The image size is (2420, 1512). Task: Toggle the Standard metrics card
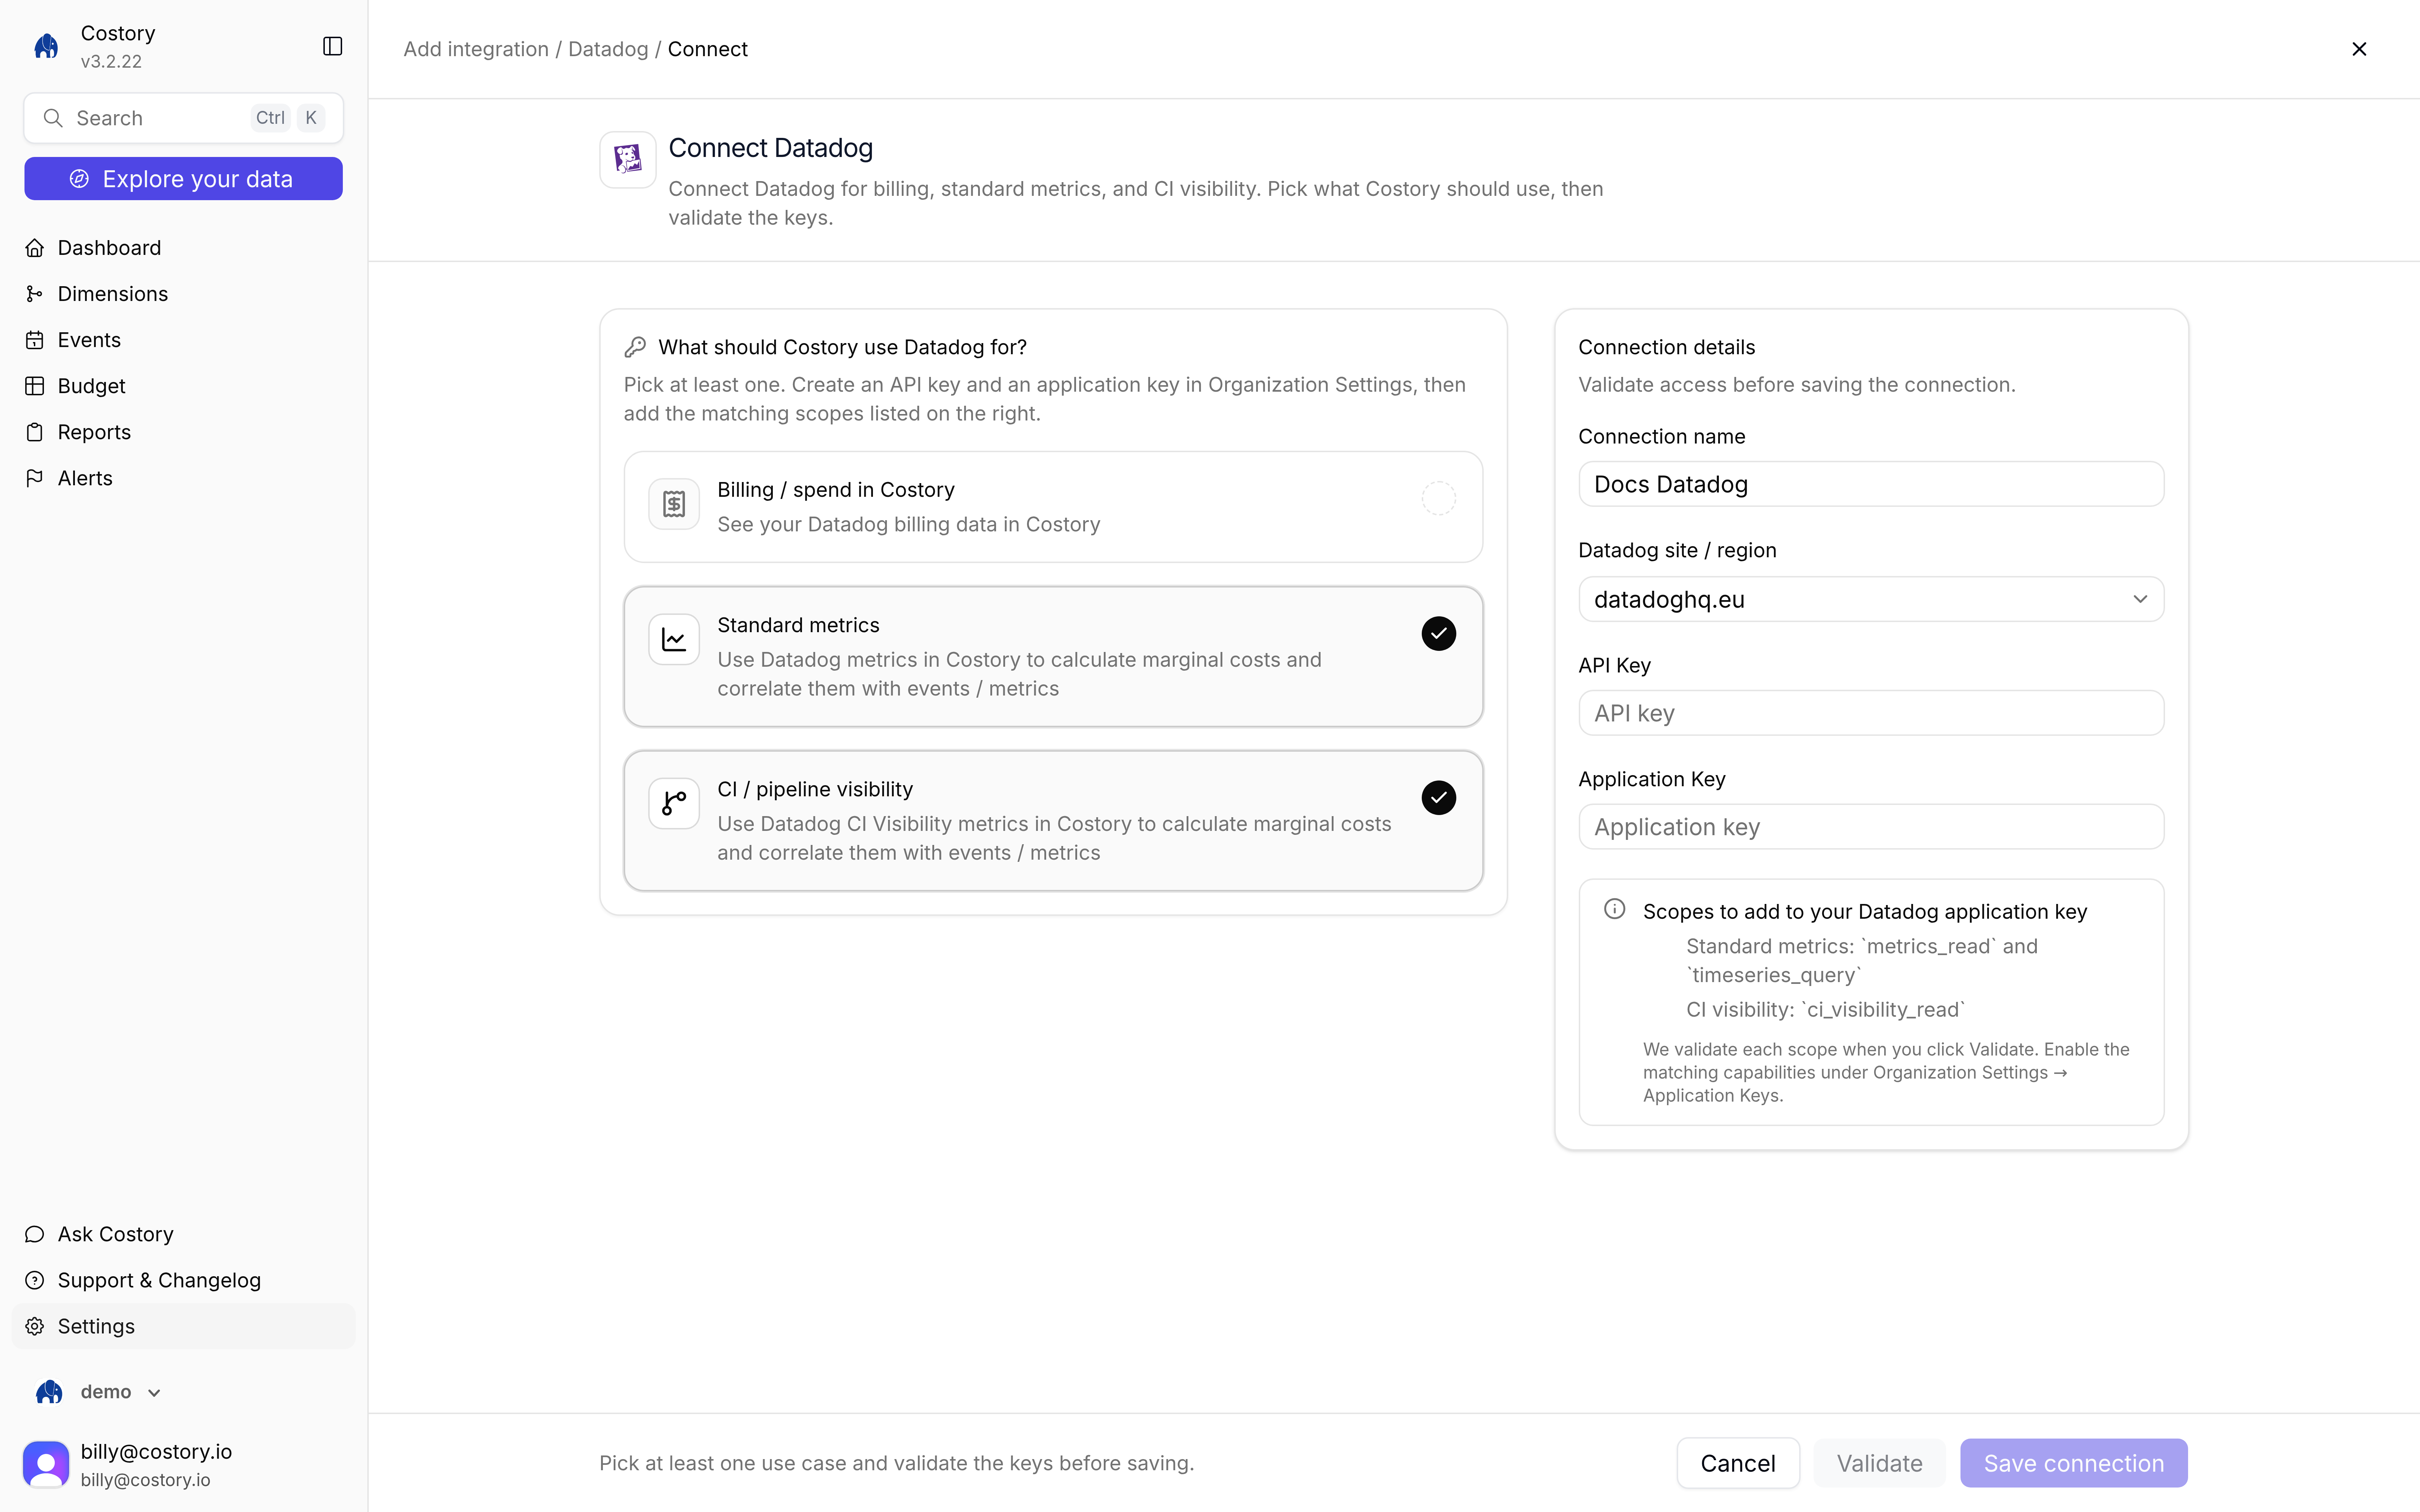coord(1053,657)
